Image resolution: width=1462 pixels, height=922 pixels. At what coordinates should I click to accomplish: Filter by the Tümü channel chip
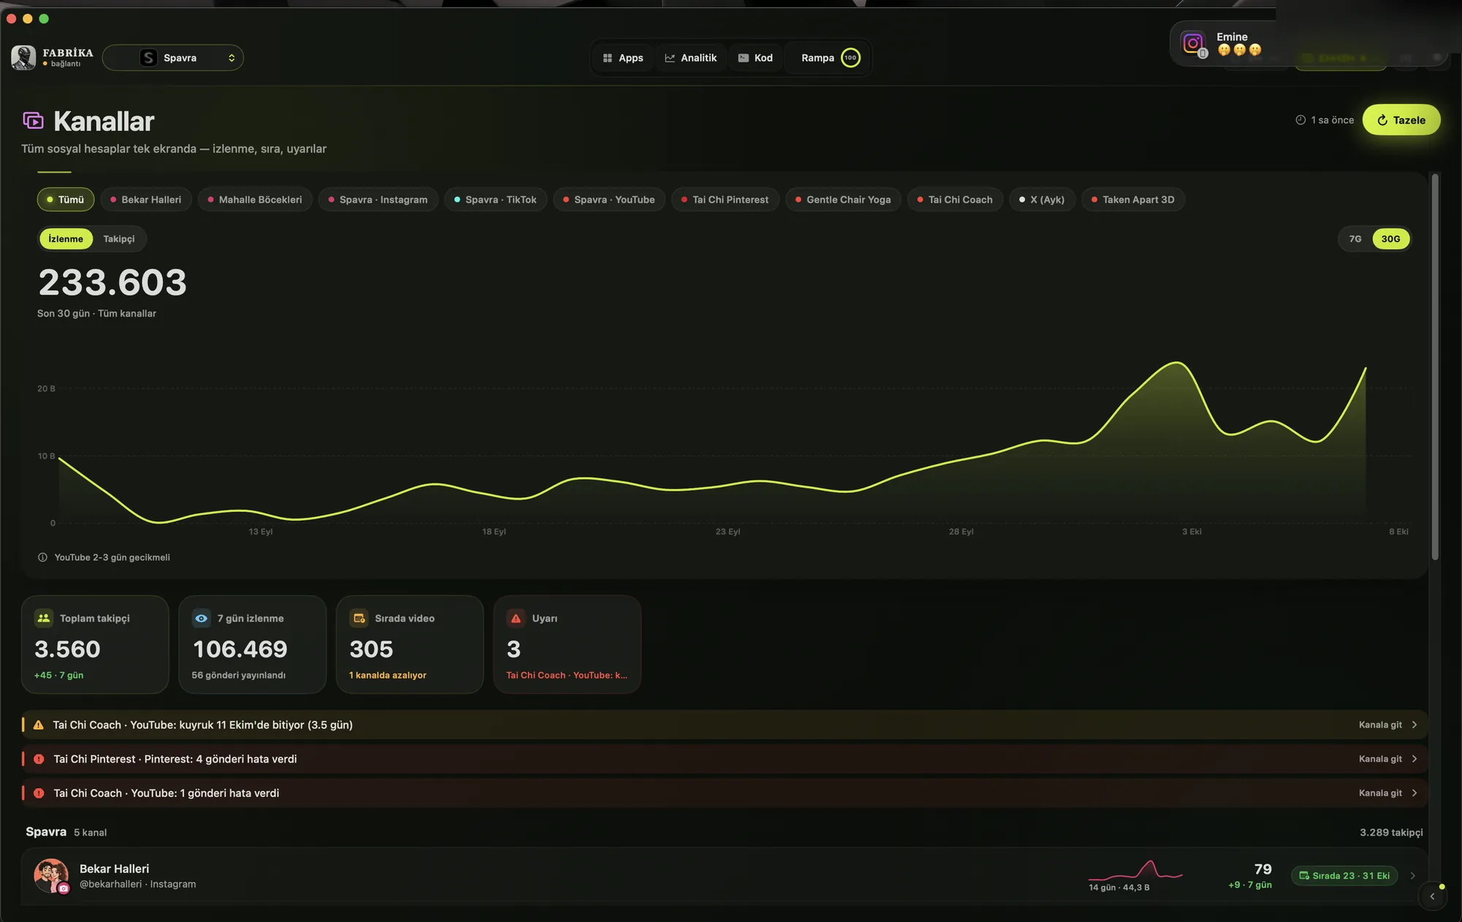tap(66, 200)
